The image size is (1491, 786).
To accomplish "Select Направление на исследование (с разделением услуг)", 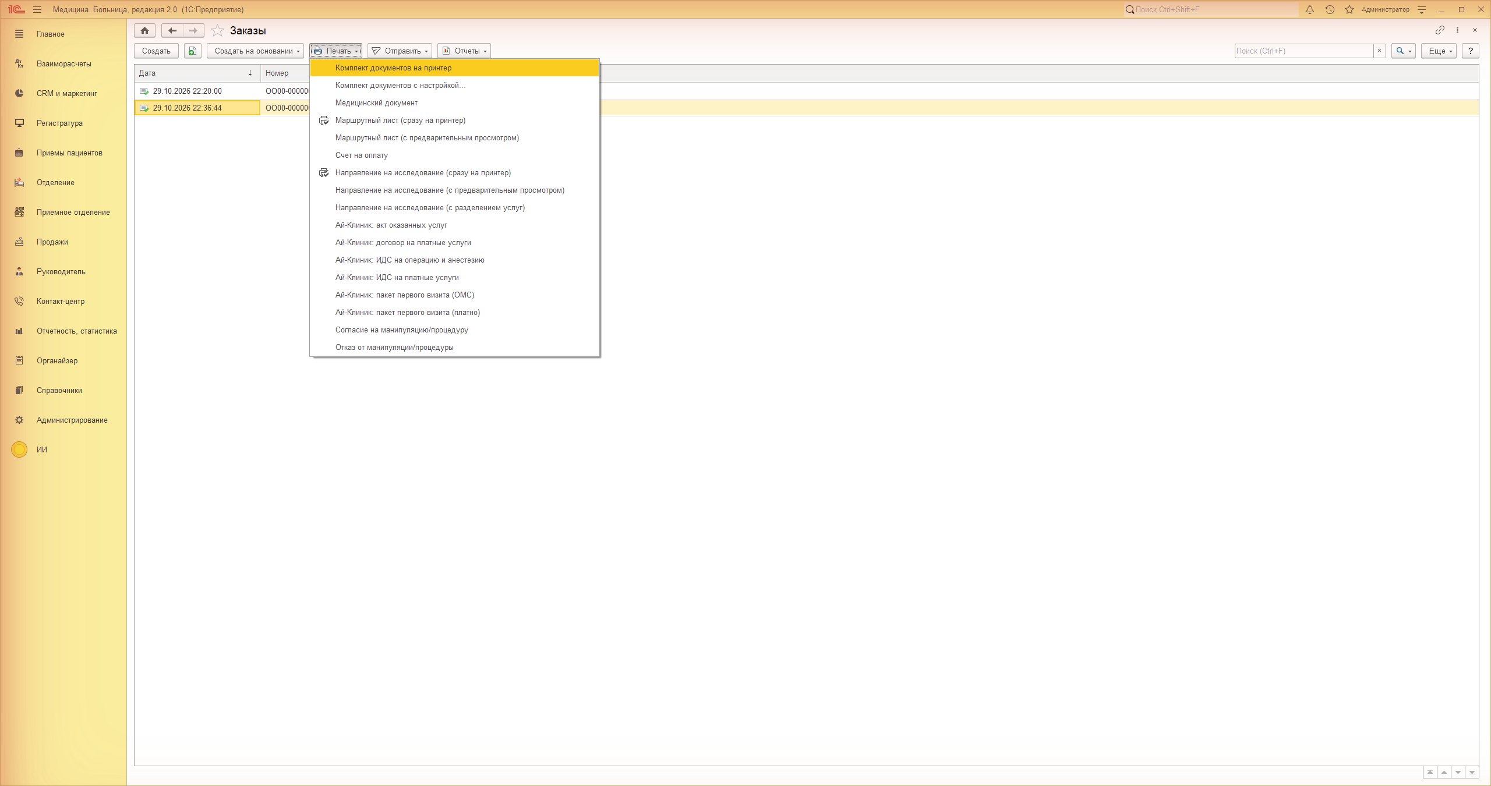I will coord(454,208).
